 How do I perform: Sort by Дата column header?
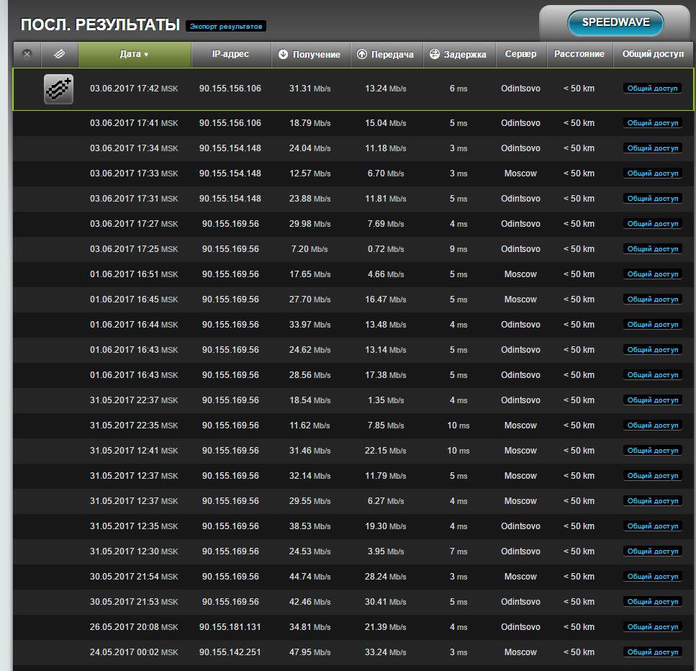(x=135, y=54)
